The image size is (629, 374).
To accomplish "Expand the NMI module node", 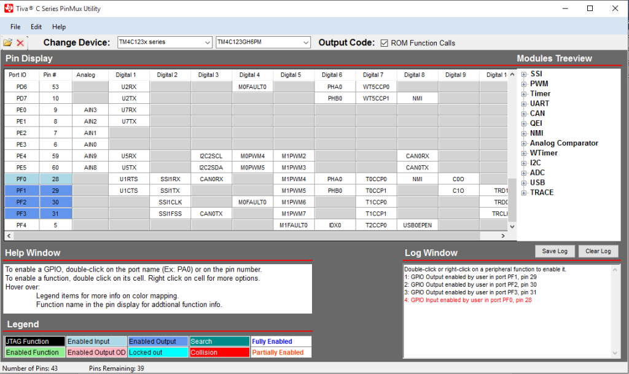I will 524,133.
